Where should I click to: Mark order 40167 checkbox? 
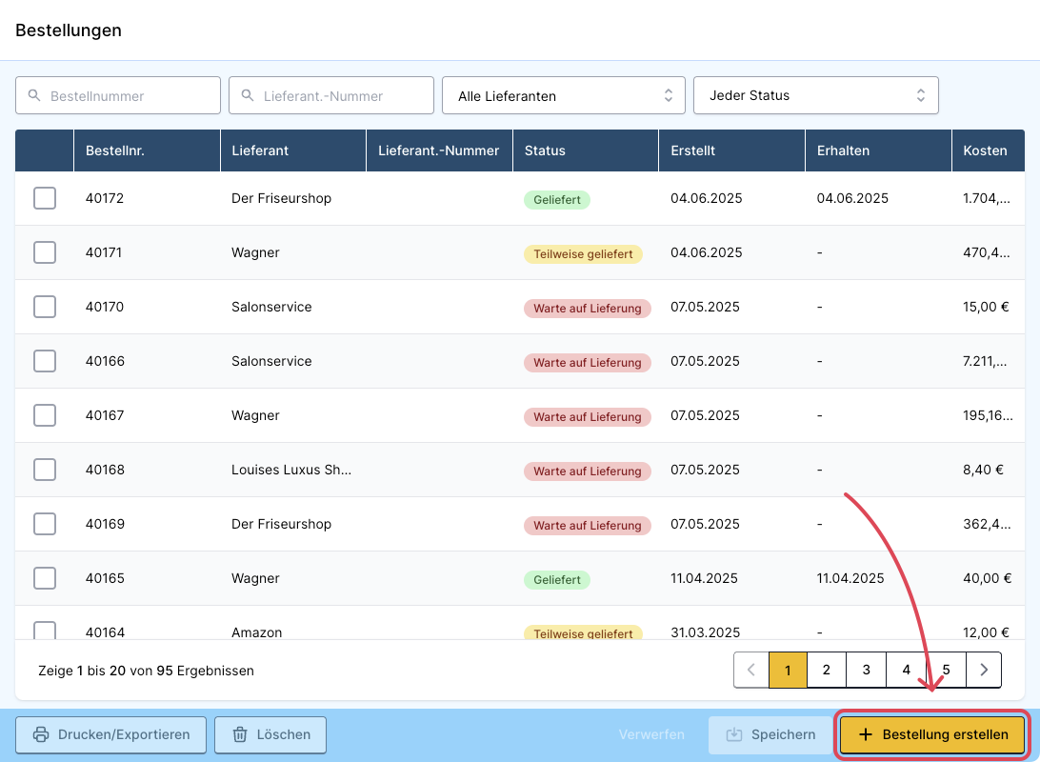click(x=45, y=415)
